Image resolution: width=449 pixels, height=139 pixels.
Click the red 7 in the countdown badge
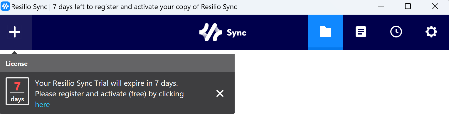click(17, 87)
